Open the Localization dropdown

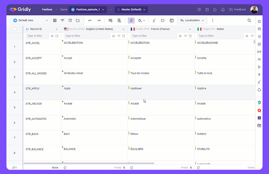[192, 20]
